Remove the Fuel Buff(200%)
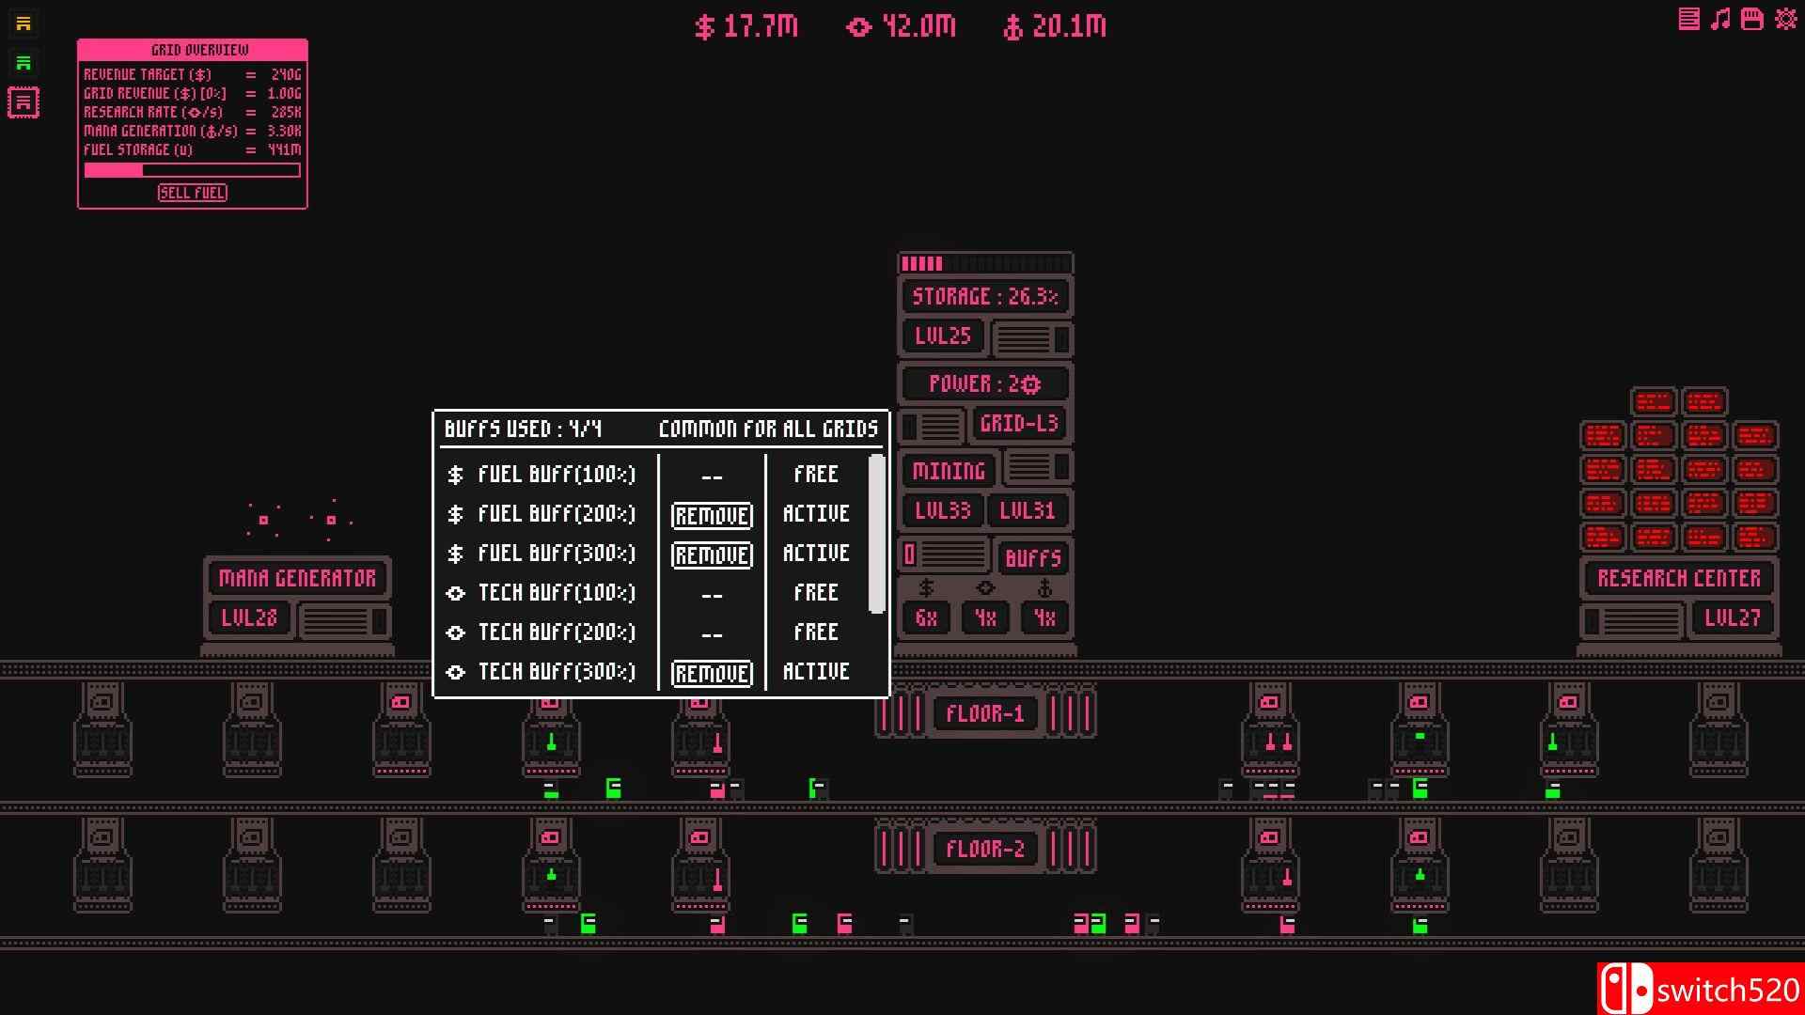The height and width of the screenshot is (1015, 1805). 712,515
